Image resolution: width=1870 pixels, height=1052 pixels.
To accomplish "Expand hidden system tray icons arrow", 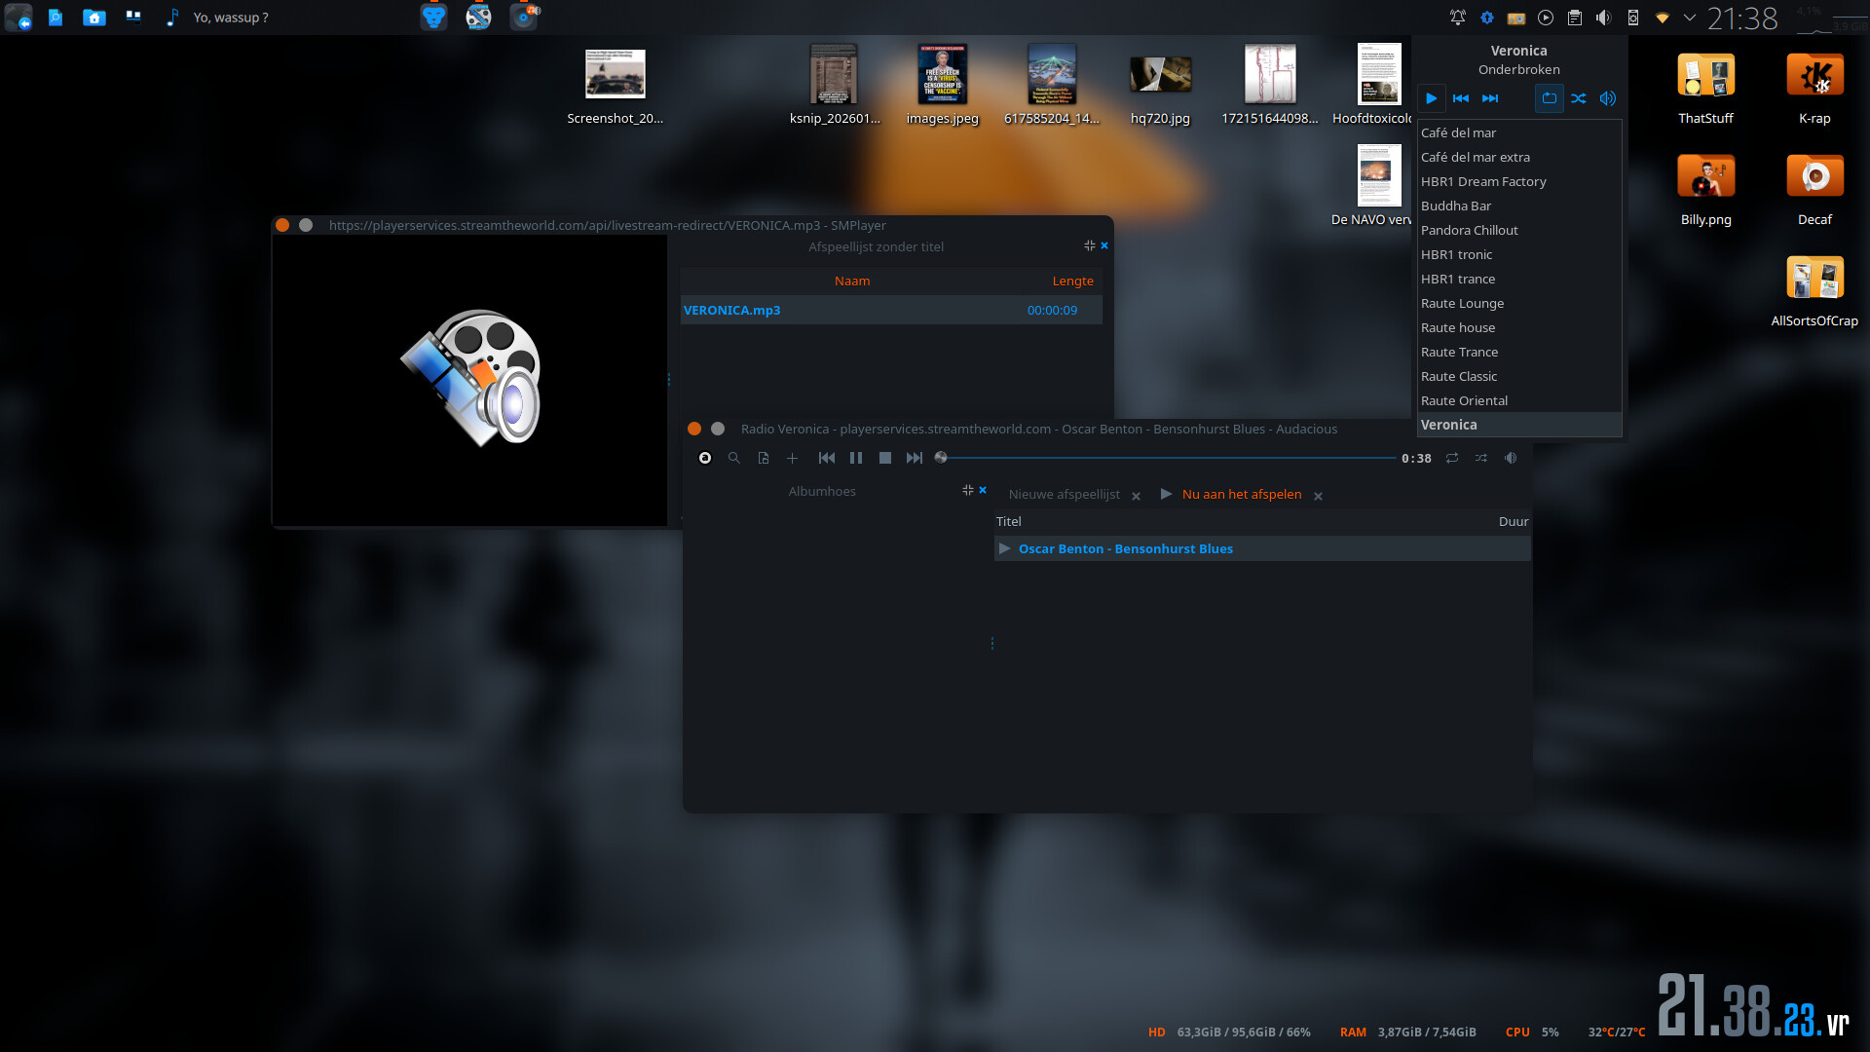I will (1690, 18).
